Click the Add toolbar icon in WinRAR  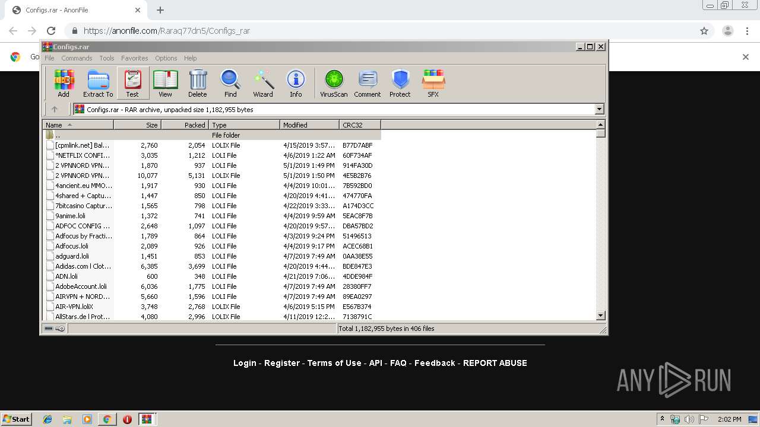click(x=64, y=83)
